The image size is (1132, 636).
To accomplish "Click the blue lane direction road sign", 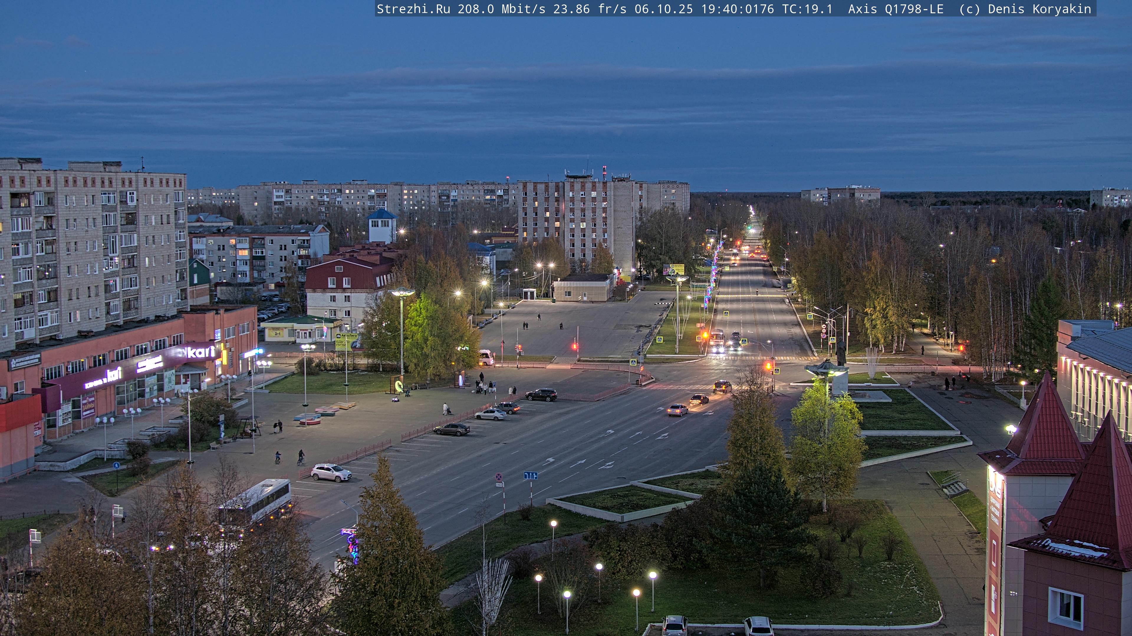I will point(530,475).
